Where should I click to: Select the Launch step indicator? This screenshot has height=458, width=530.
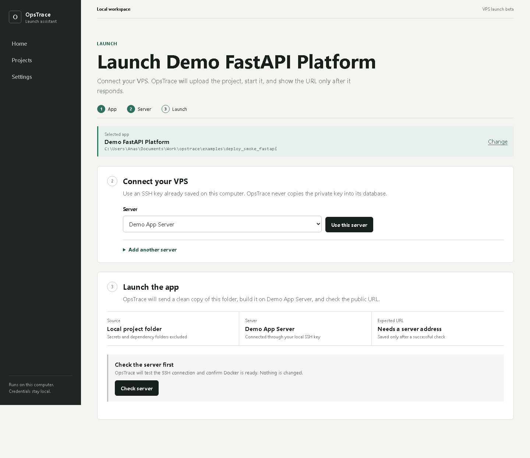[x=174, y=109]
